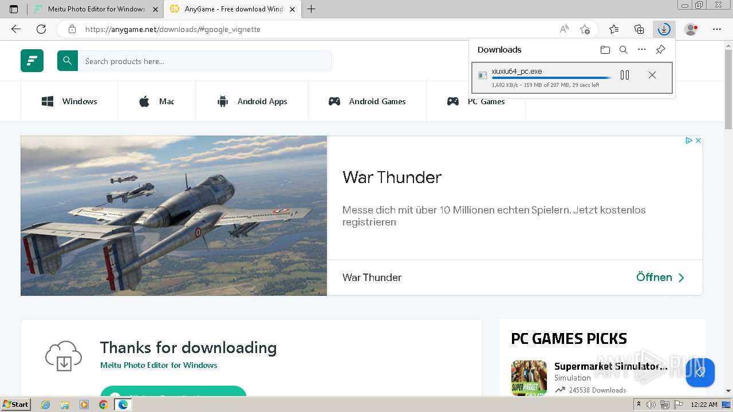The height and width of the screenshot is (412, 733).
Task: Open media player taskbar icon
Action: [x=84, y=405]
